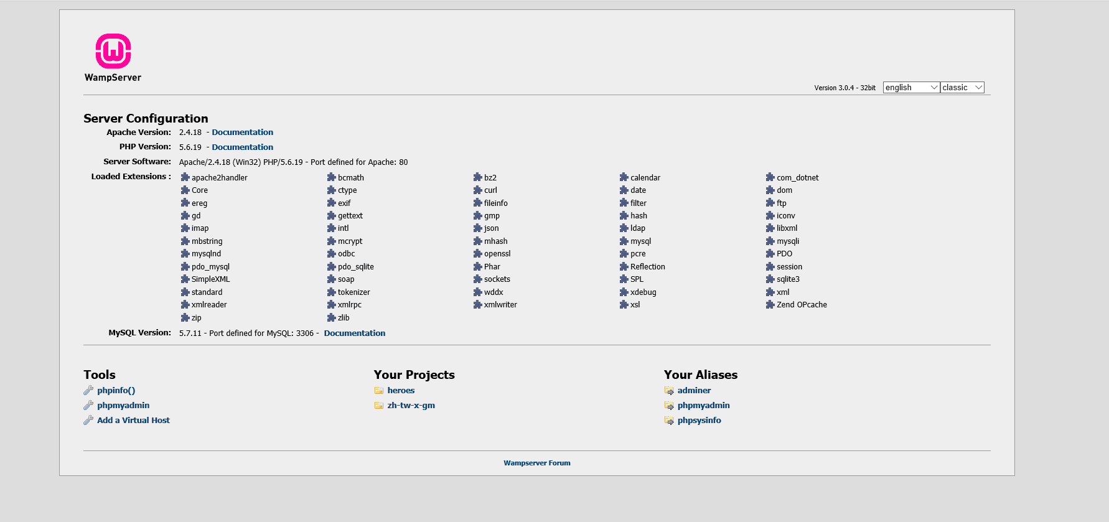Click the alias folder icon beside adminer
Image resolution: width=1109 pixels, height=522 pixels.
(669, 391)
